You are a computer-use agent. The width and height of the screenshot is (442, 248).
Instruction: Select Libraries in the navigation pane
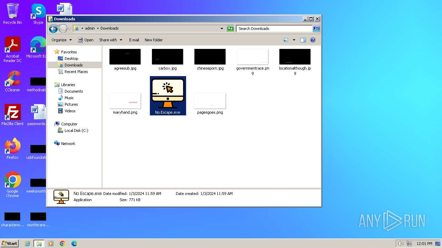(68, 85)
